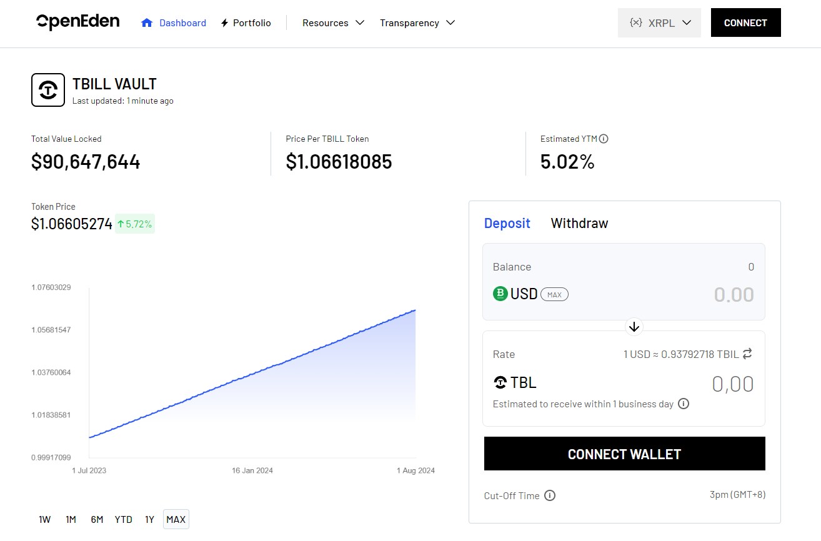Select the 6M chart range
This screenshot has width=821, height=541.
(97, 519)
